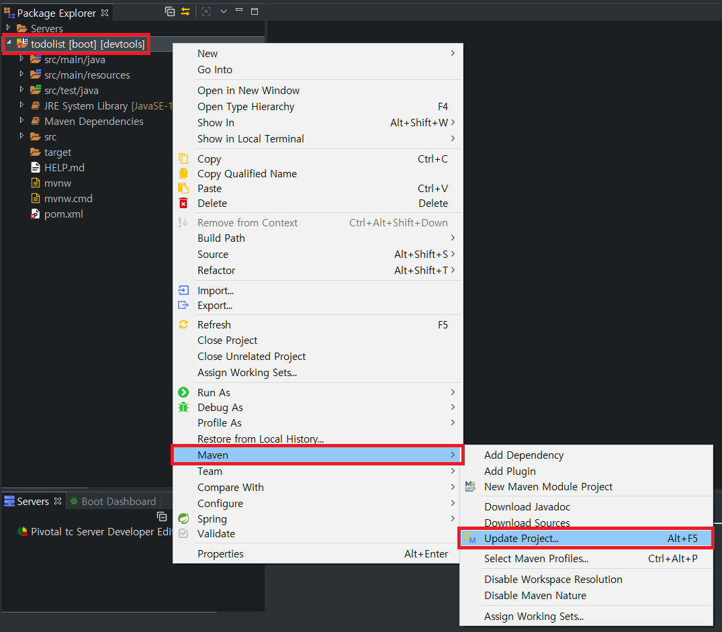Click Copy in context menu
The height and width of the screenshot is (632, 722).
point(318,159)
